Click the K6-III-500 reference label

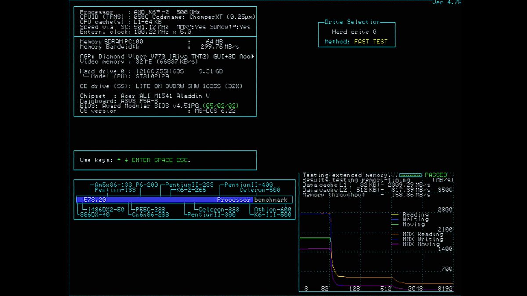coord(273,214)
